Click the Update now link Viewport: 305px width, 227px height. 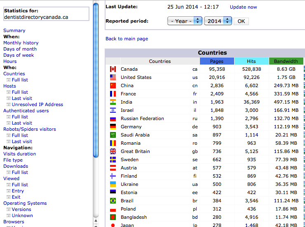pos(243,7)
